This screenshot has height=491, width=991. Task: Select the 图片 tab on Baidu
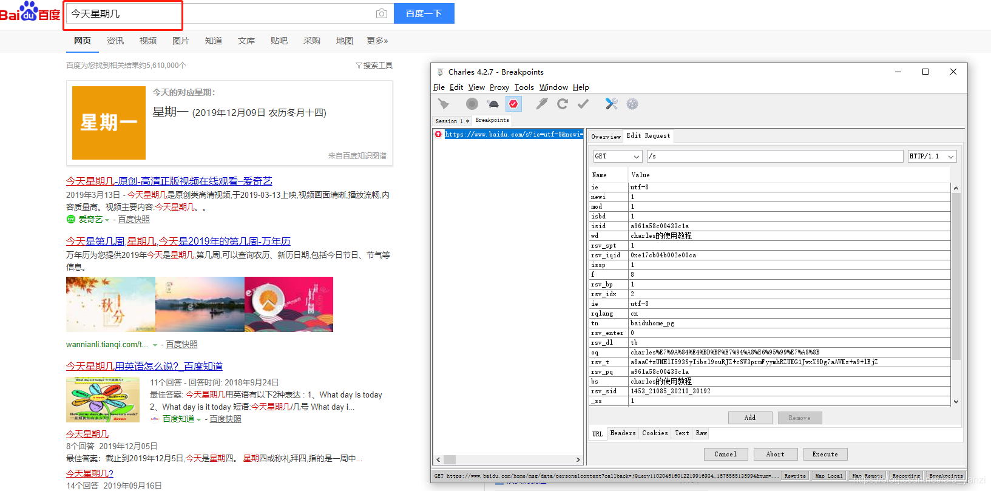(181, 41)
